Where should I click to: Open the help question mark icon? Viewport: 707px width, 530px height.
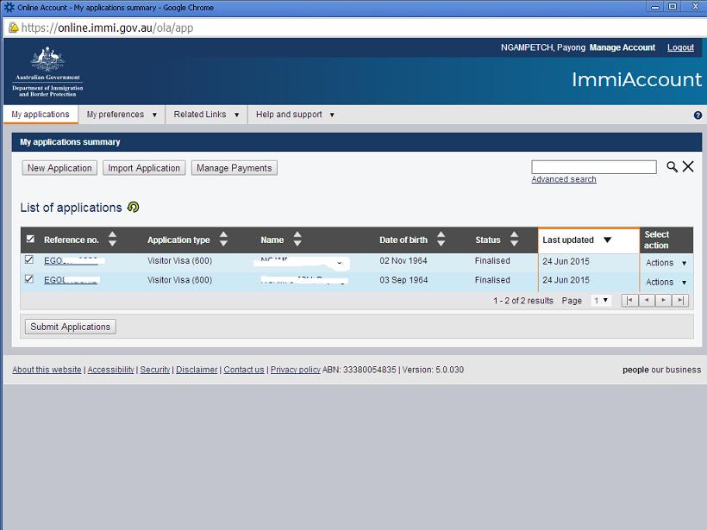tap(698, 115)
